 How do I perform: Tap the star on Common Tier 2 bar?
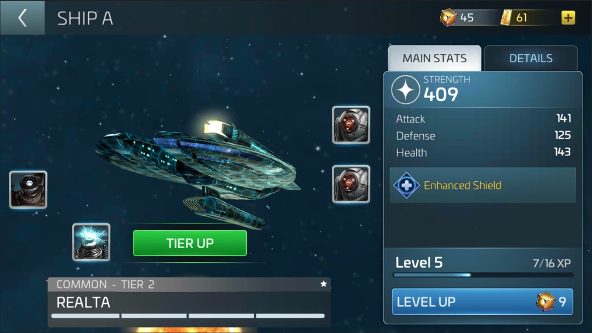pyautogui.click(x=324, y=284)
